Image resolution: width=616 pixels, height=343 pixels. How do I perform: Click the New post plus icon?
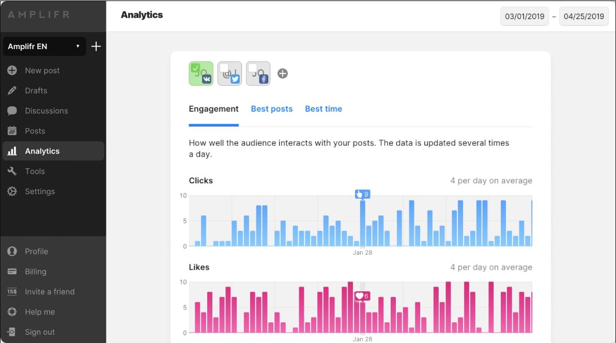pyautogui.click(x=12, y=70)
